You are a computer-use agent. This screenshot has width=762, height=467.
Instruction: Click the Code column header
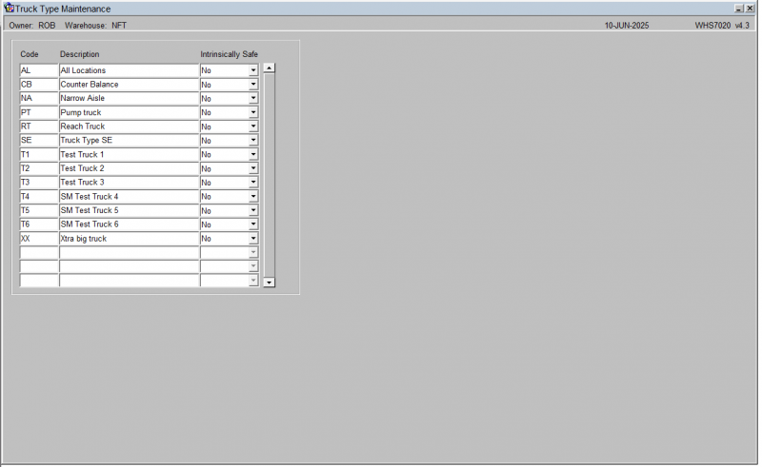click(x=30, y=54)
